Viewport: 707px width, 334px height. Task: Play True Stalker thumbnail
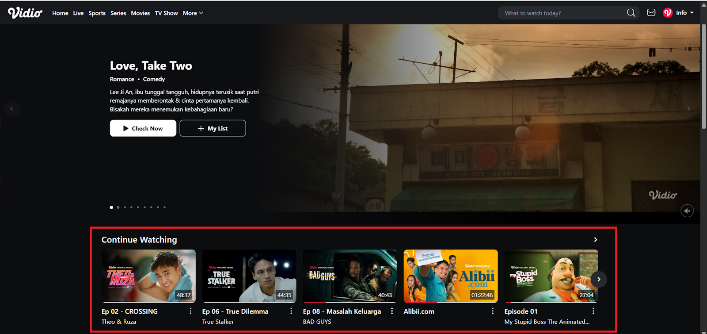click(249, 276)
